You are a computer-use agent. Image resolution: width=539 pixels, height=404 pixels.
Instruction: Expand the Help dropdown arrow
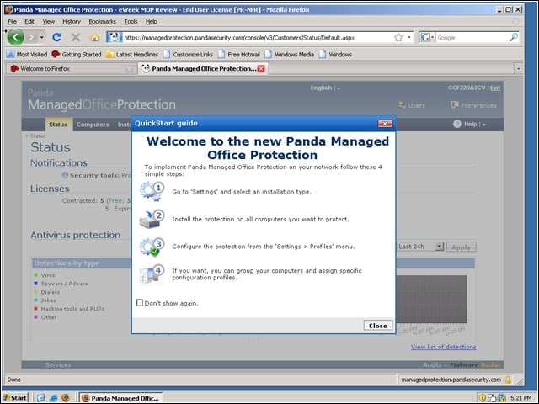pos(484,125)
